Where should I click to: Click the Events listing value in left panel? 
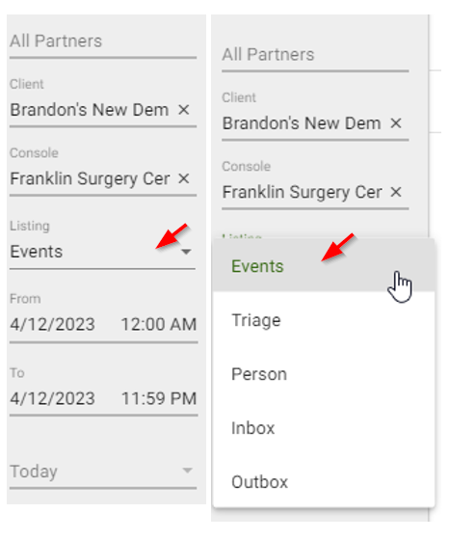point(36,252)
